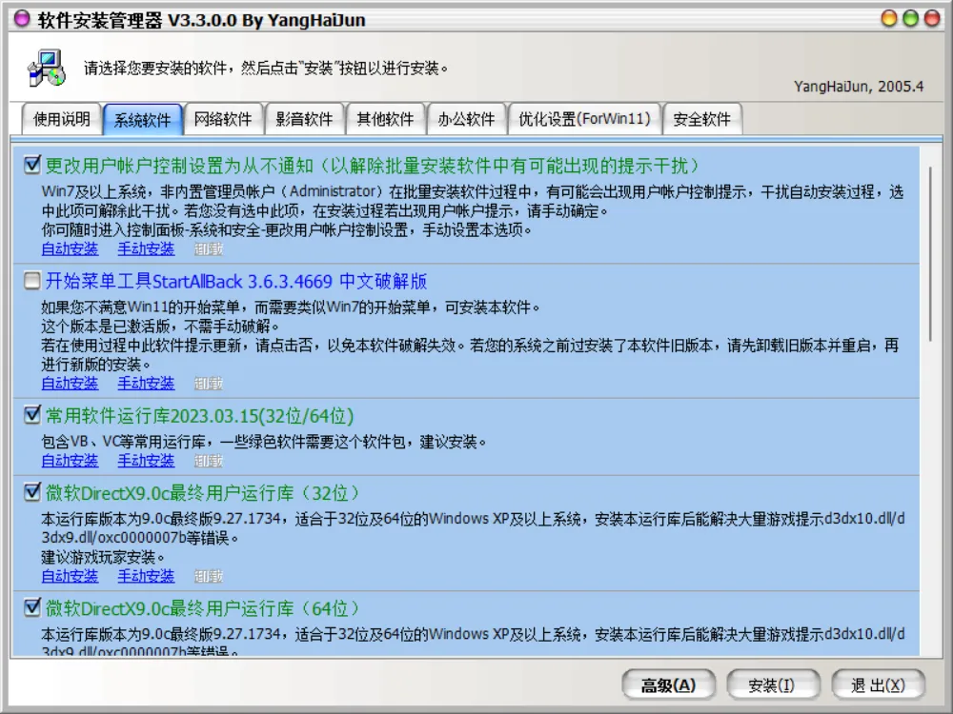Click the 高级(A) button
The image size is (953, 714).
669,685
